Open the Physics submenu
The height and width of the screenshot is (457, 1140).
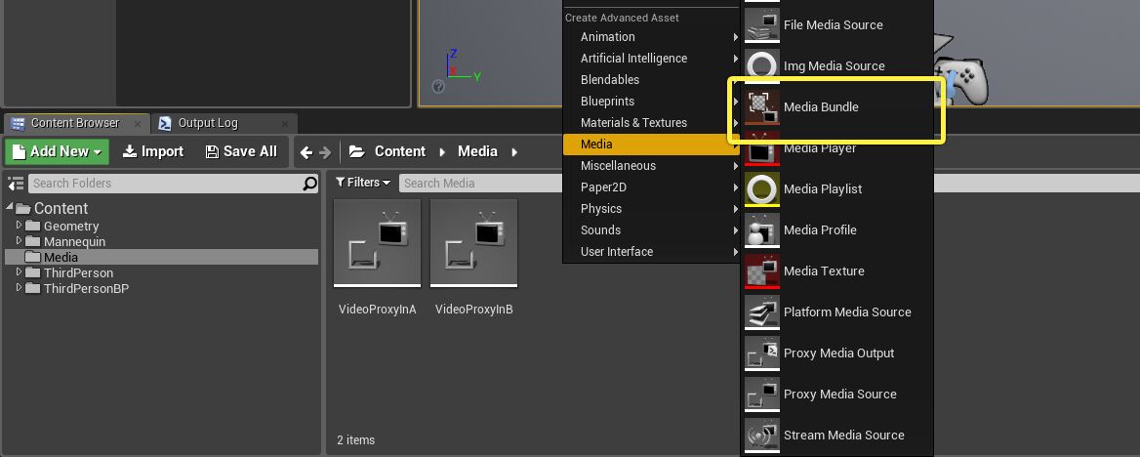point(651,209)
